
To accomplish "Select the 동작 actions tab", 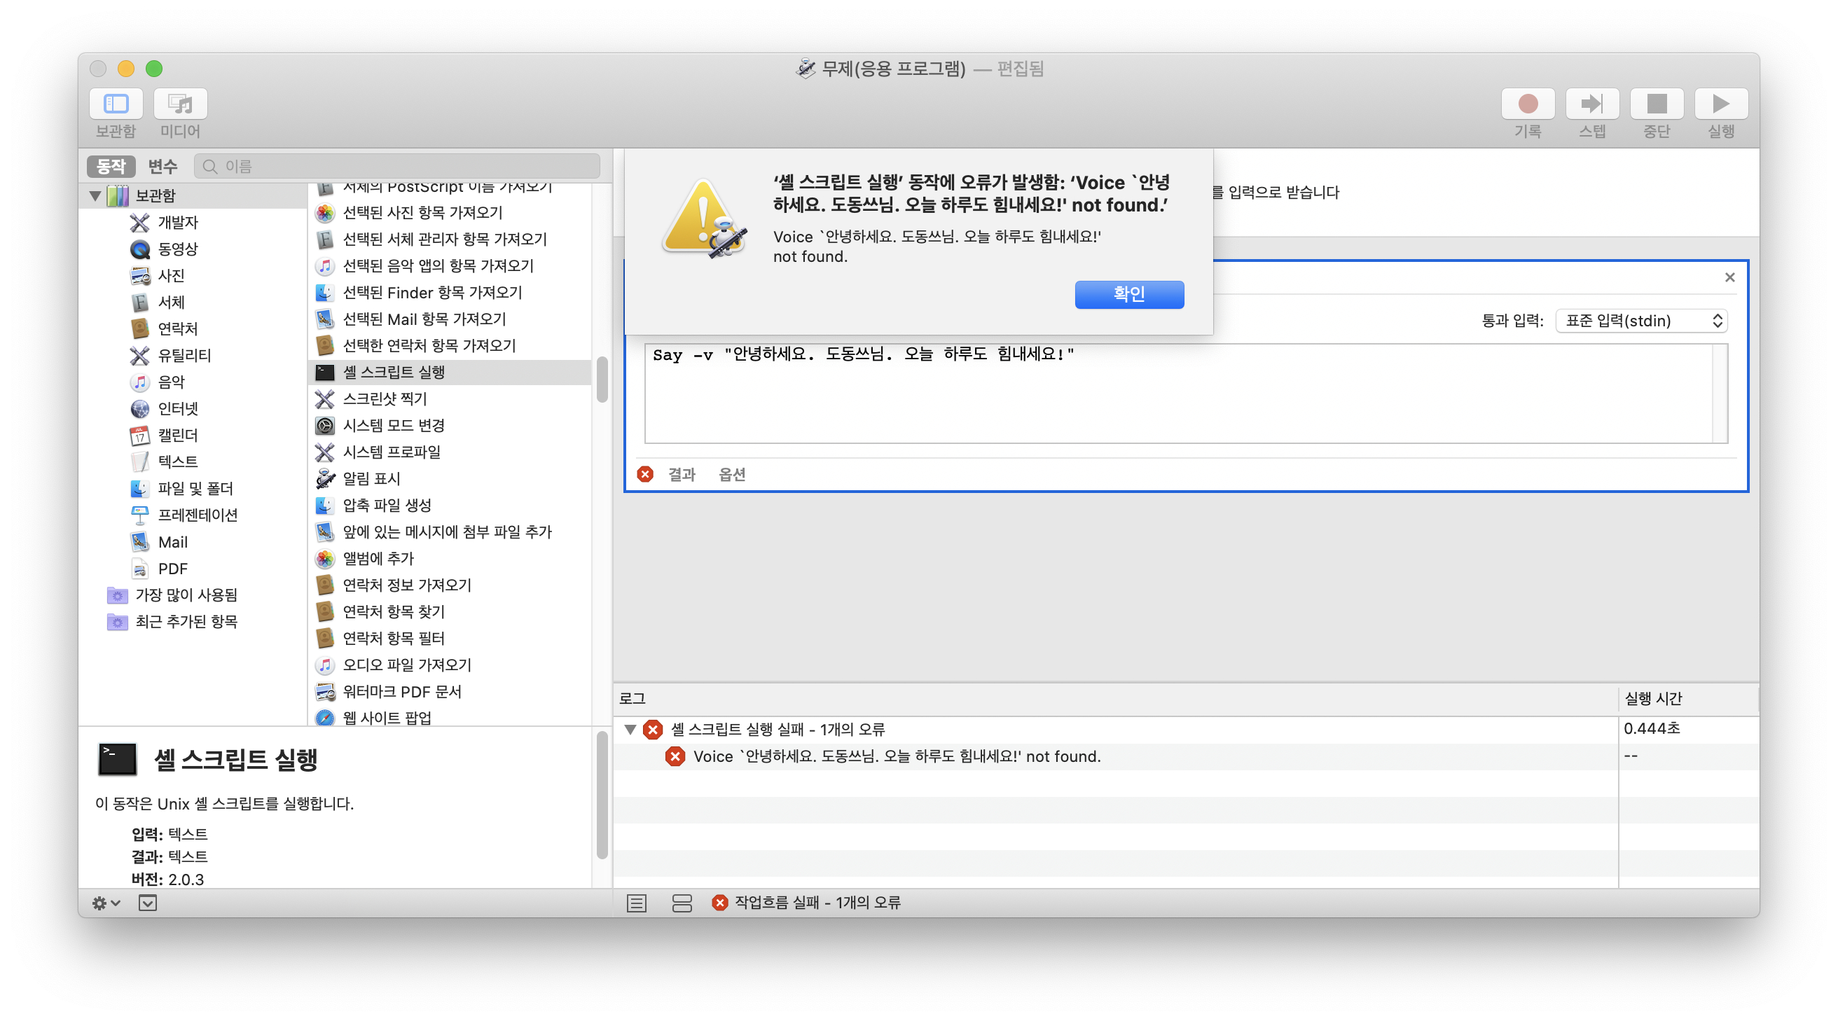I will click(x=111, y=166).
